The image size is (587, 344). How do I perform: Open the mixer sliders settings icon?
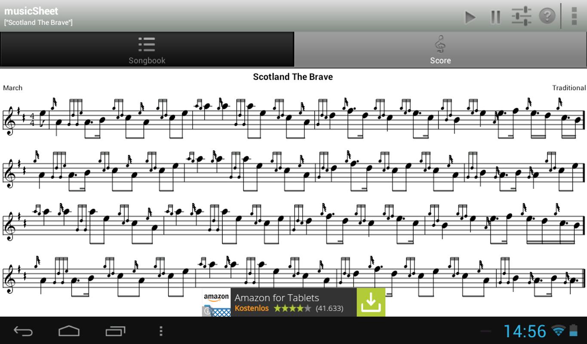[x=521, y=16]
